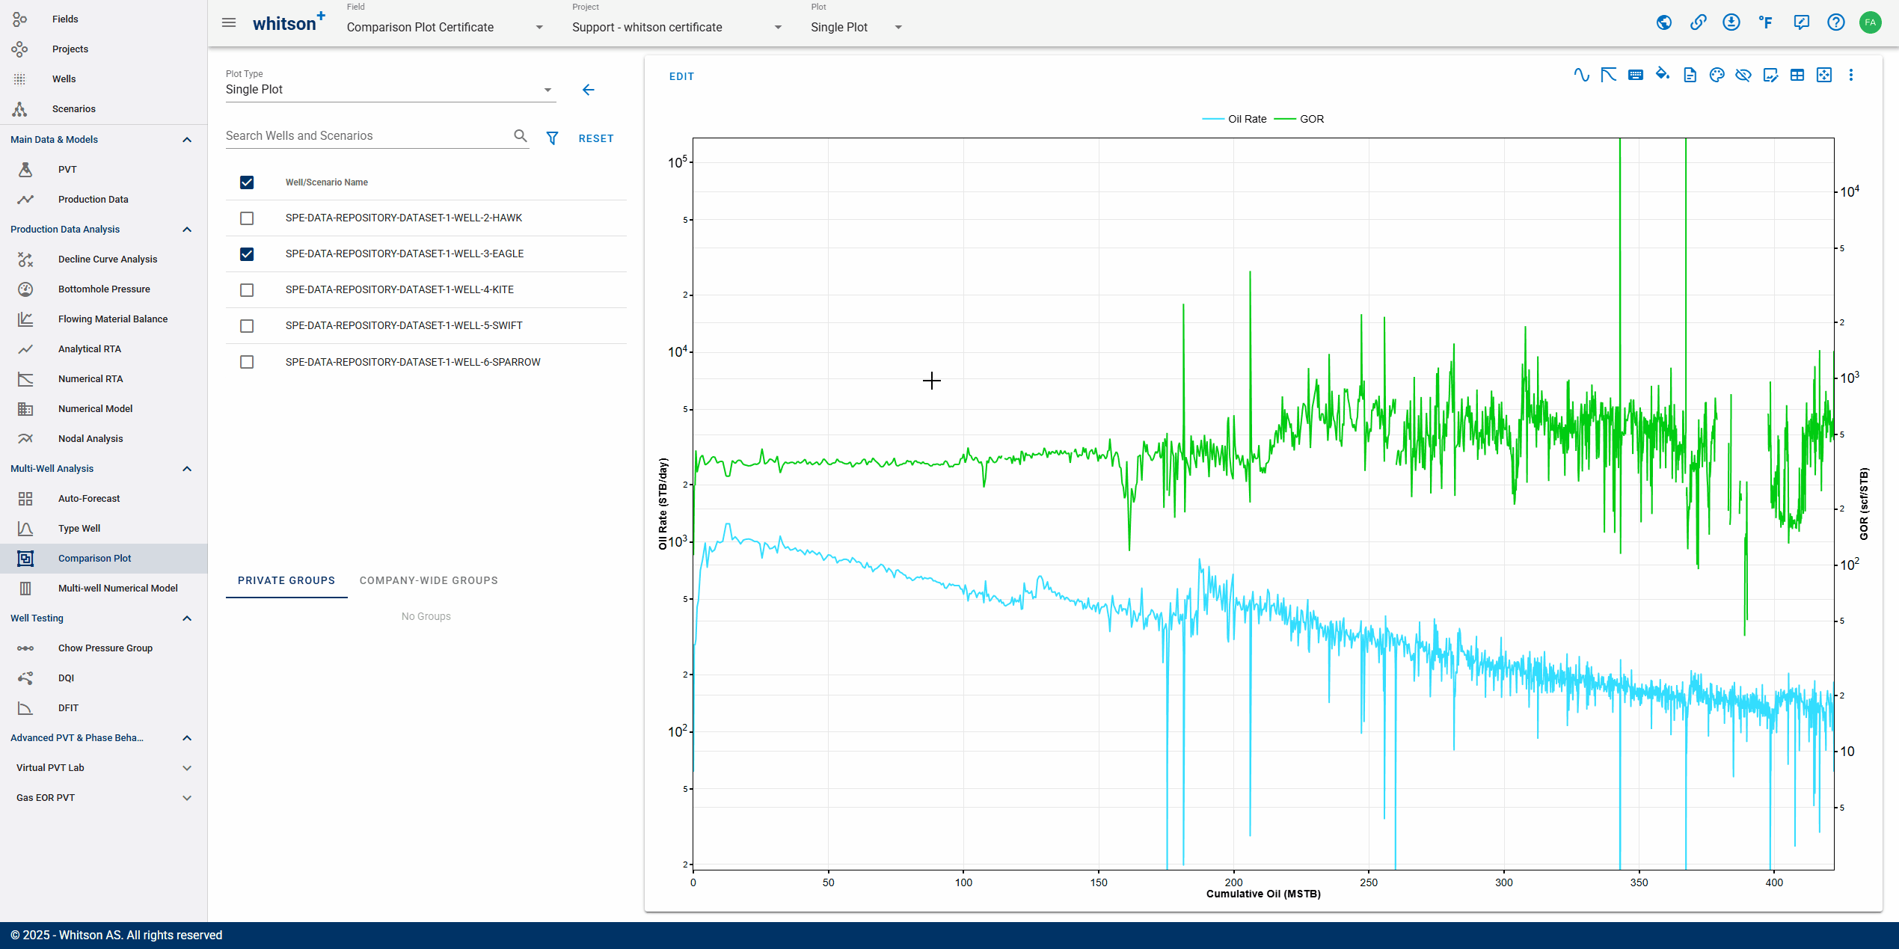Click the globe icon in top bar

click(1664, 22)
